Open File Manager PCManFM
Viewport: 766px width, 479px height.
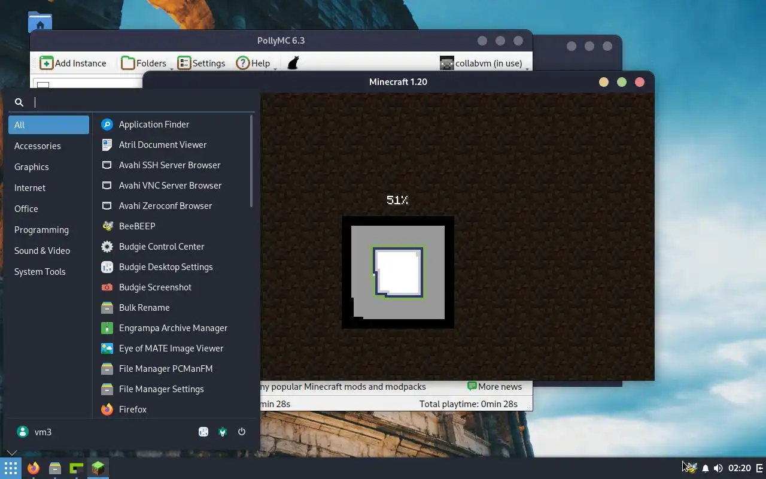[x=172, y=369]
